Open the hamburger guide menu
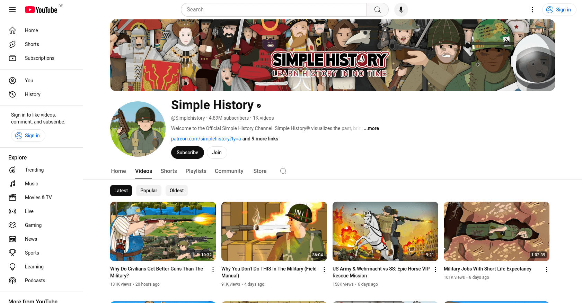The width and height of the screenshot is (582, 303). pos(12,10)
